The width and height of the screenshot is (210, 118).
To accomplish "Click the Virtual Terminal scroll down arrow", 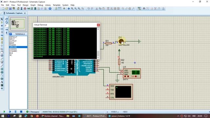I will [x=98, y=58].
